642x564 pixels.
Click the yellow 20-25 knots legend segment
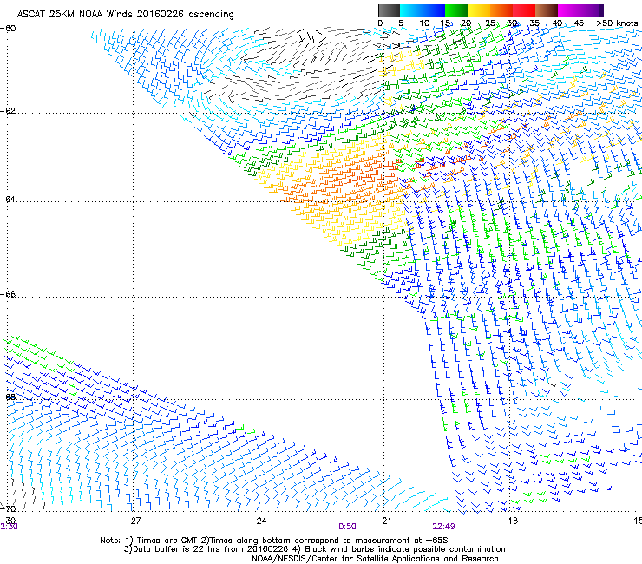[479, 10]
